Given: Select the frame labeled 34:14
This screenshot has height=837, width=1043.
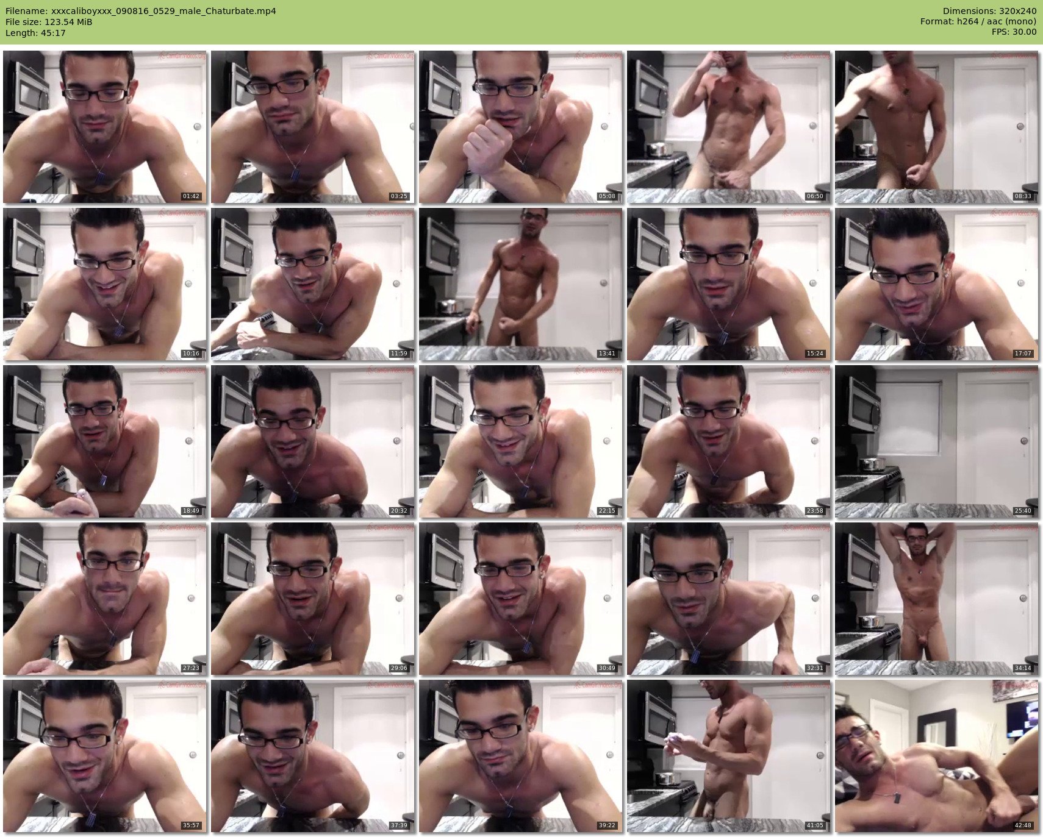Looking at the screenshot, I should [x=937, y=599].
